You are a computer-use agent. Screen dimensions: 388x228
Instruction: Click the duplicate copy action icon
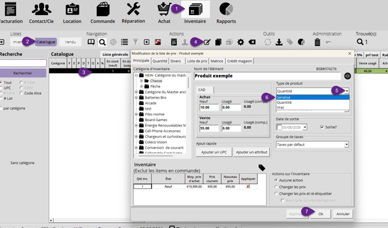pos(218,42)
